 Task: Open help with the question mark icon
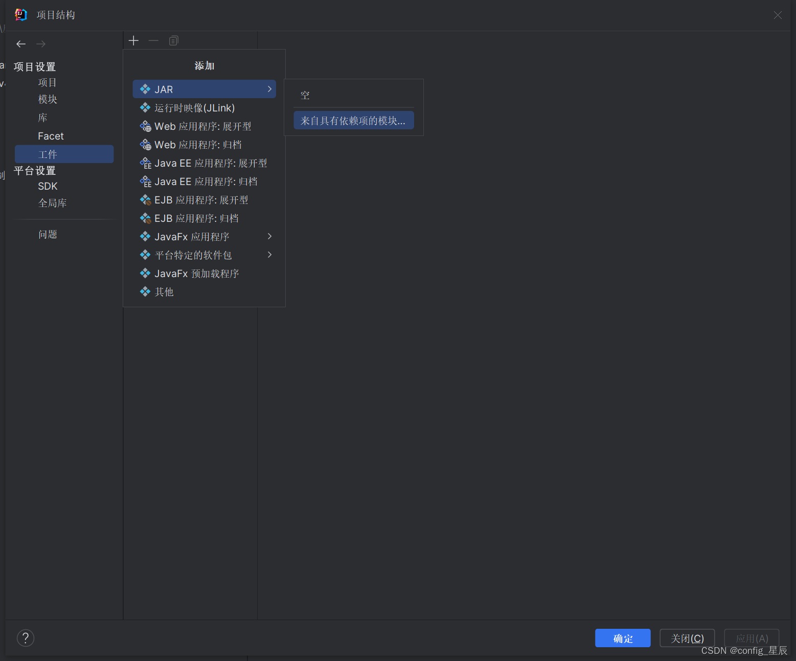coord(26,638)
